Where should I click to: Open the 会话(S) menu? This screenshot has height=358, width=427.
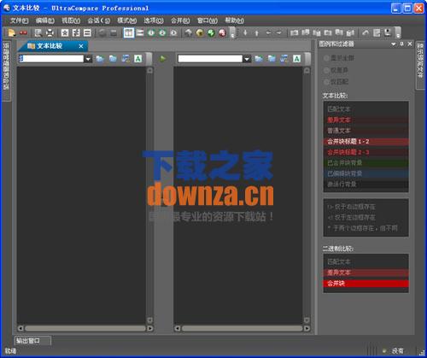pos(99,21)
